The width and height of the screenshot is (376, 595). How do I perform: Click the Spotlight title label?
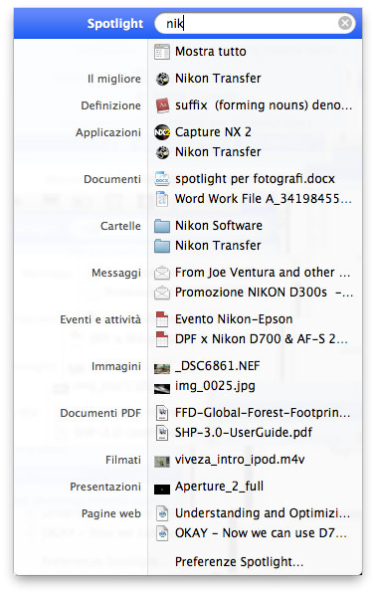point(115,24)
